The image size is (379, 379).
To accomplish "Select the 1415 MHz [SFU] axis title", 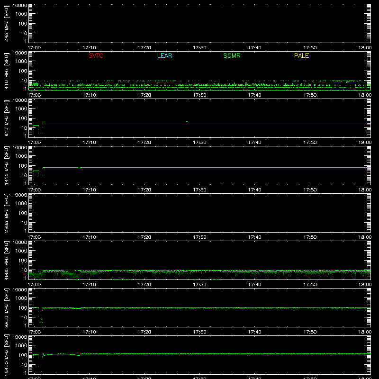I will (x=7, y=165).
